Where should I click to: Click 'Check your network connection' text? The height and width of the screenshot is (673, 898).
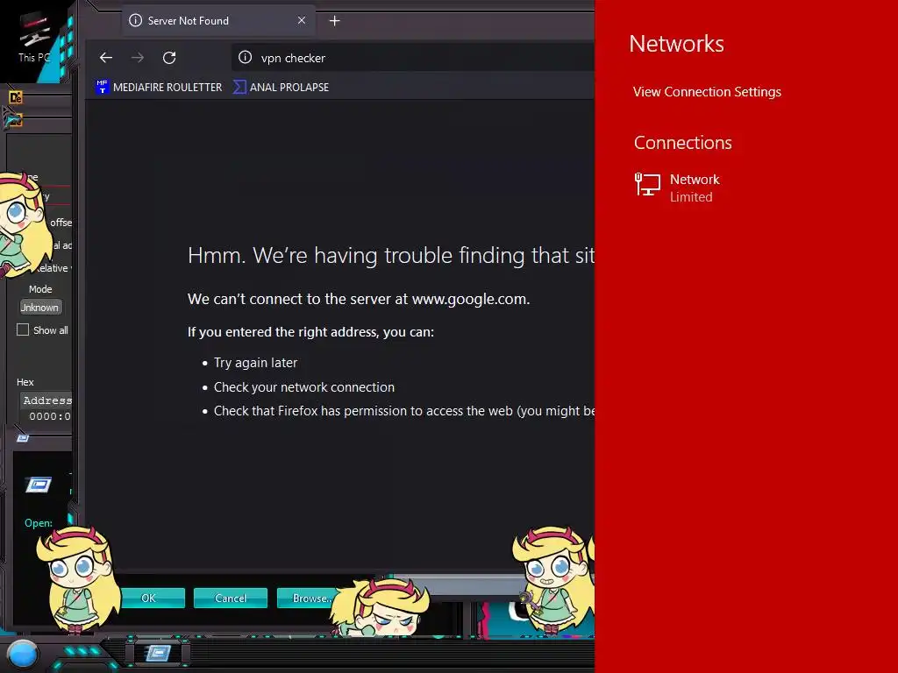click(304, 386)
